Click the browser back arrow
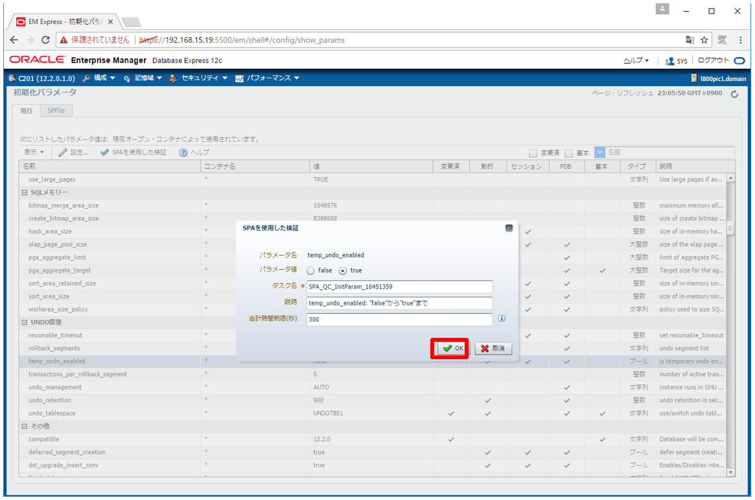 (14, 40)
